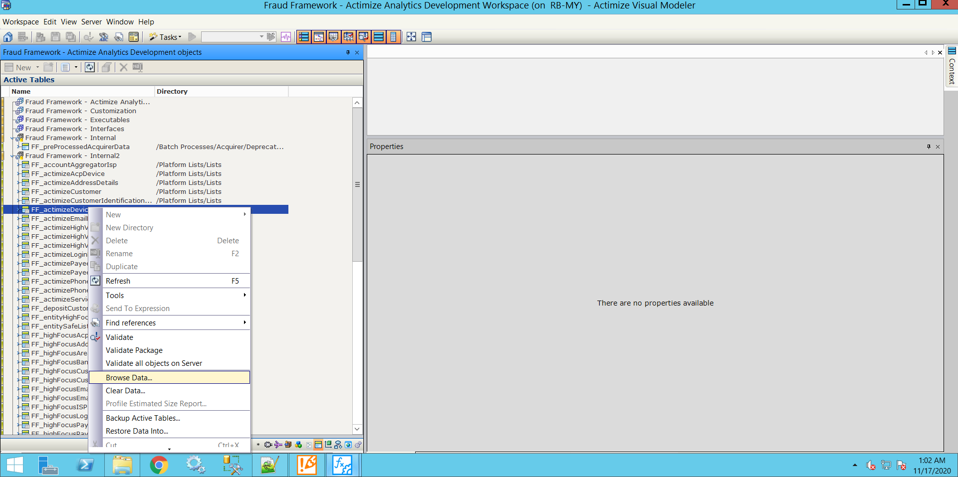This screenshot has height=477, width=958.
Task: Pin the Properties panel
Action: point(929,147)
